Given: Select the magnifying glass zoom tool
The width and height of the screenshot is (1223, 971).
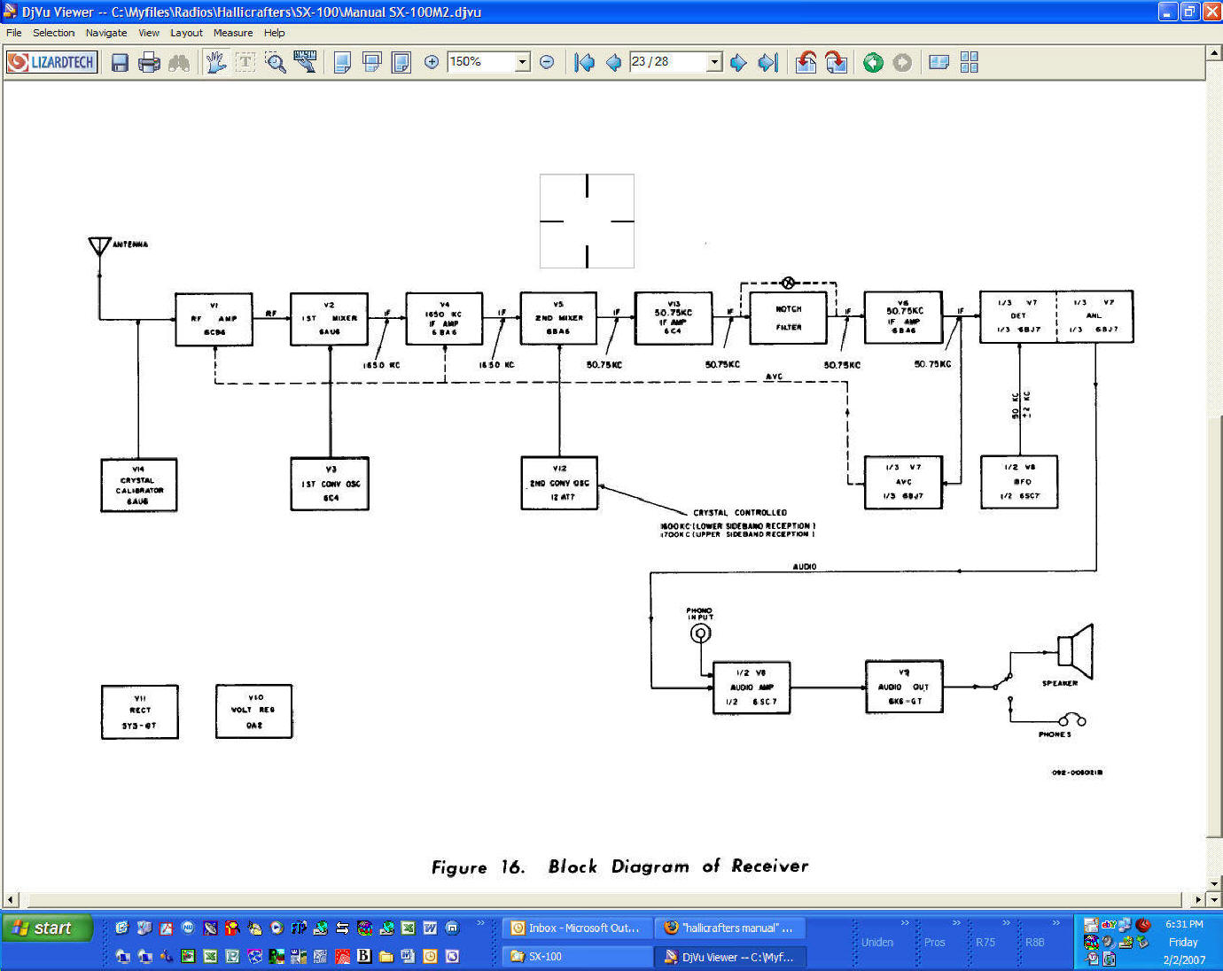Looking at the screenshot, I should pyautogui.click(x=276, y=62).
